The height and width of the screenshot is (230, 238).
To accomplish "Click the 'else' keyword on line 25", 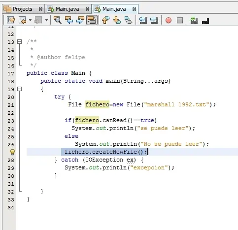I will (x=71, y=136).
